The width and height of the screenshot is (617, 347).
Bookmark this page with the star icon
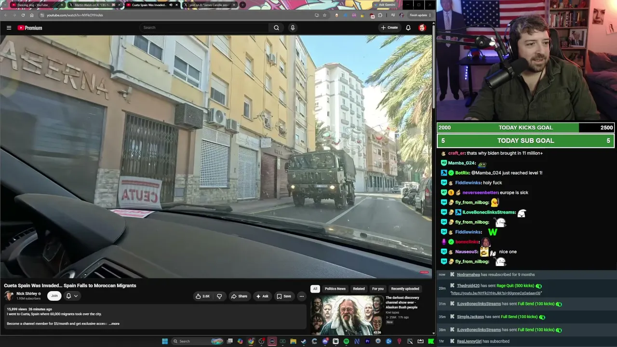point(324,15)
